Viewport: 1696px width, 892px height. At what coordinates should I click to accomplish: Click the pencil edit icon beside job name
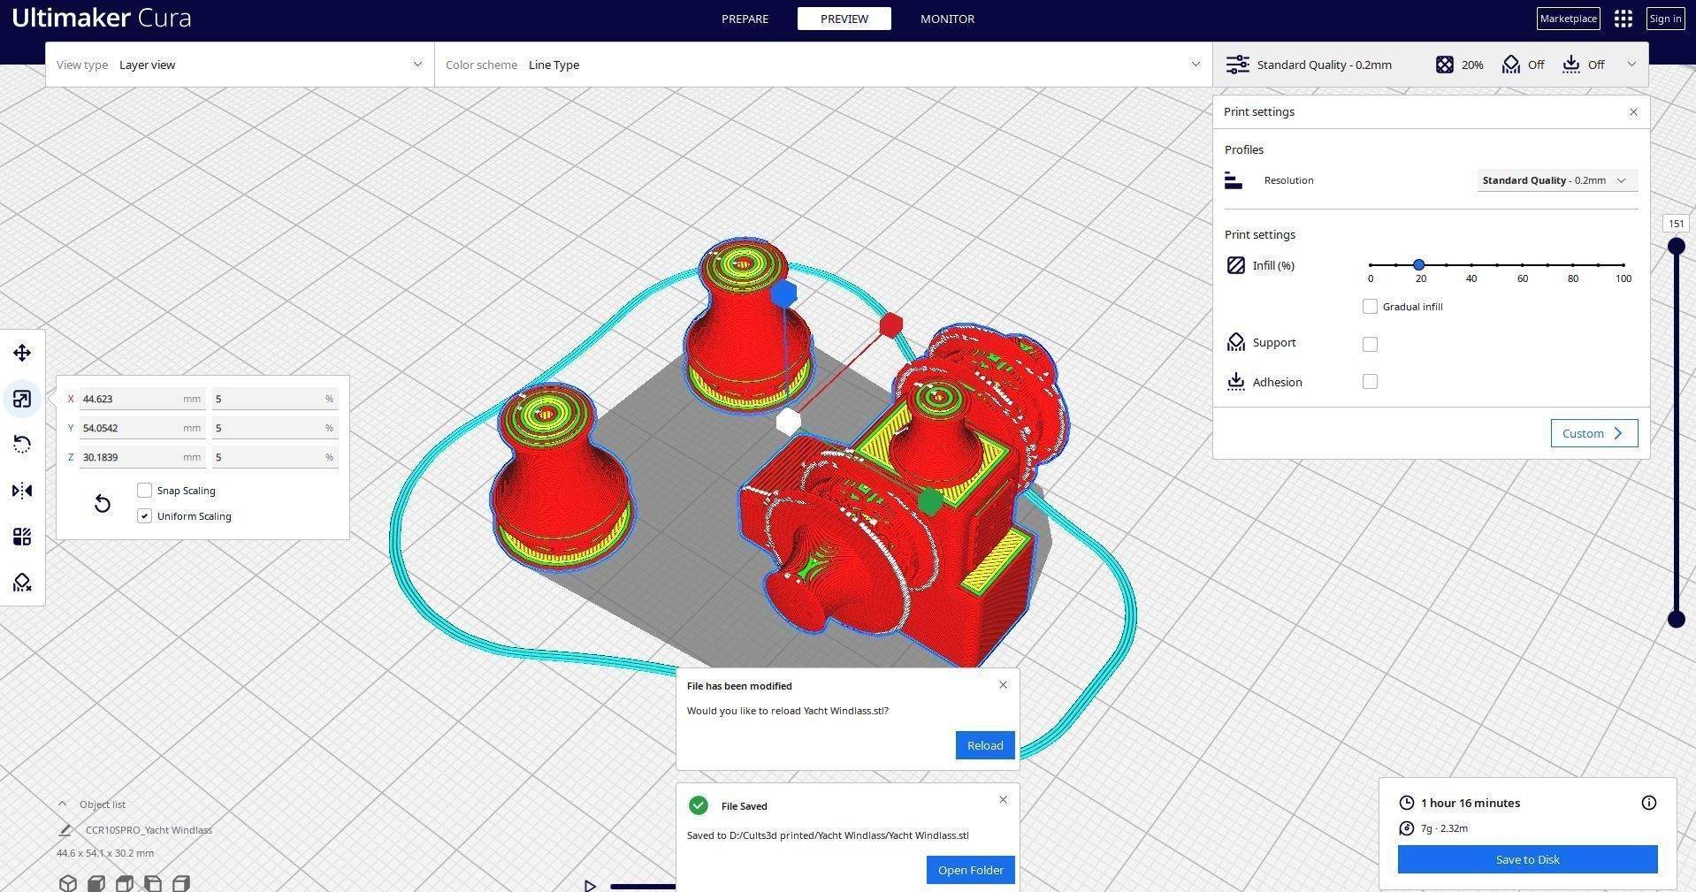(65, 830)
